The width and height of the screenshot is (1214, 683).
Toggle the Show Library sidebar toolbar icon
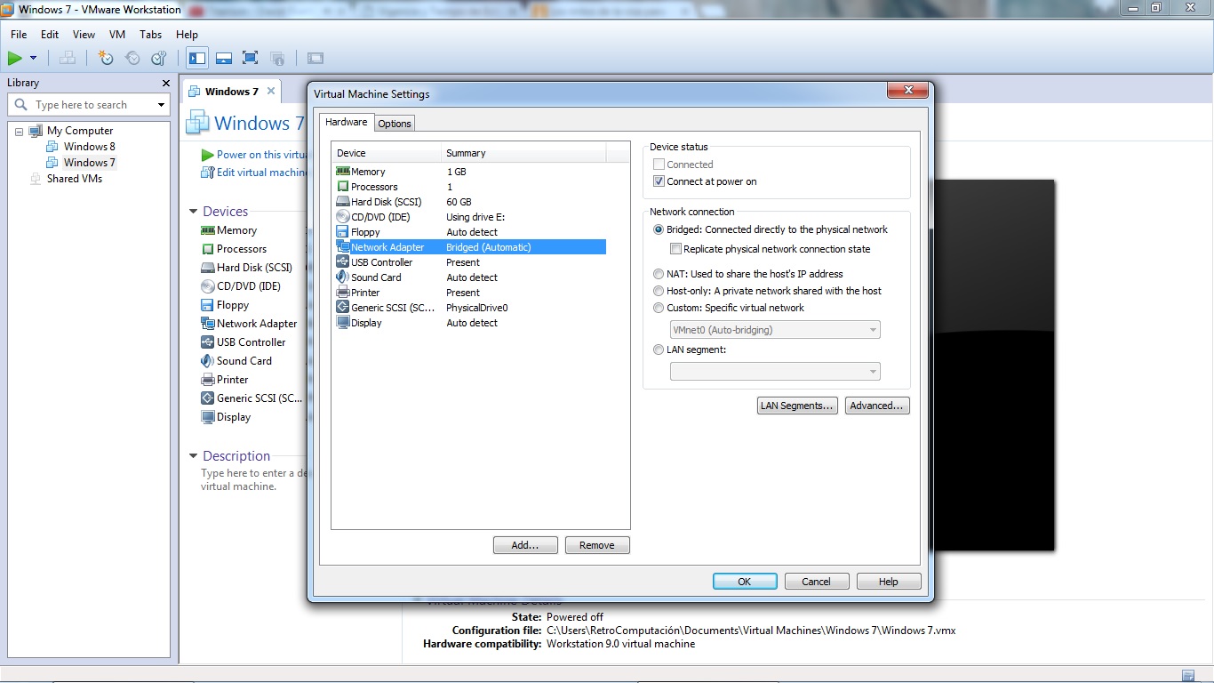[x=197, y=58]
